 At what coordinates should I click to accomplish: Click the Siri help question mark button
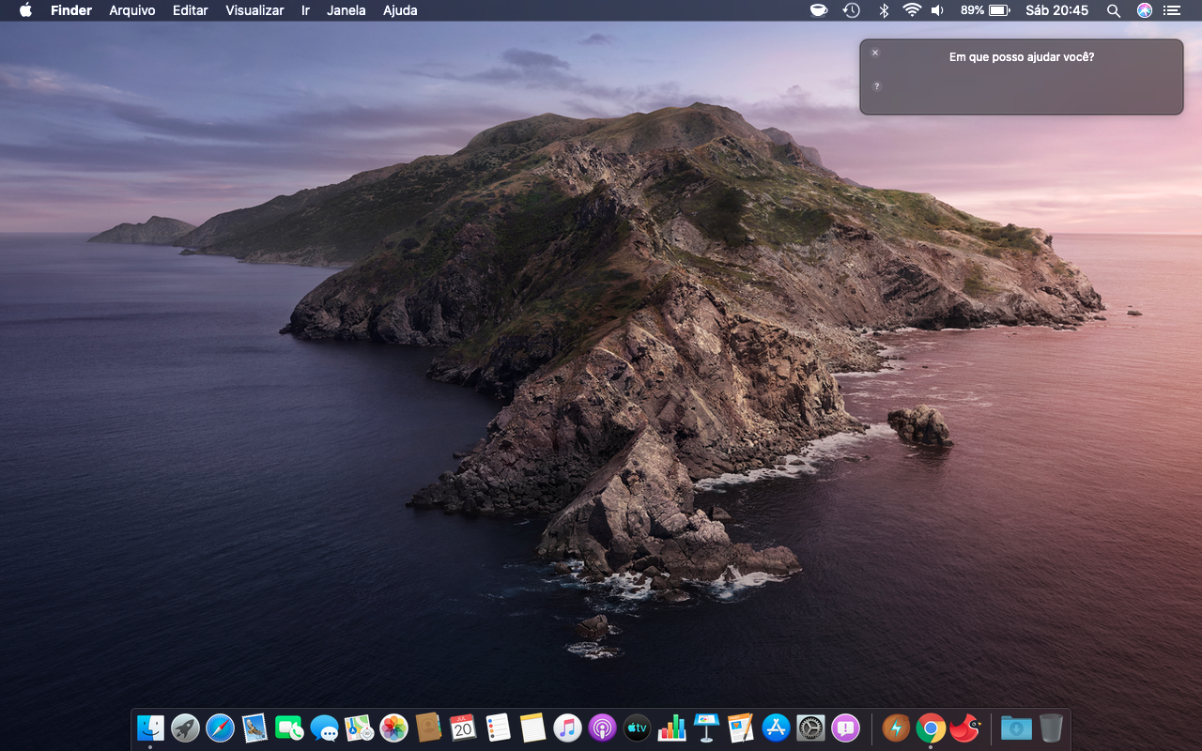(877, 86)
